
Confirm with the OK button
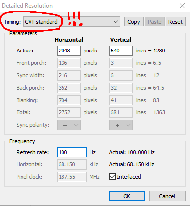click(127, 196)
